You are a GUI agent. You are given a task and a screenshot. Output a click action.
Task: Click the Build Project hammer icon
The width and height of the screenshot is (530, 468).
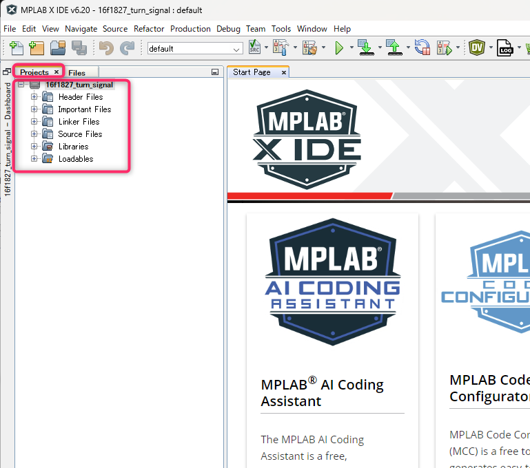pos(281,47)
